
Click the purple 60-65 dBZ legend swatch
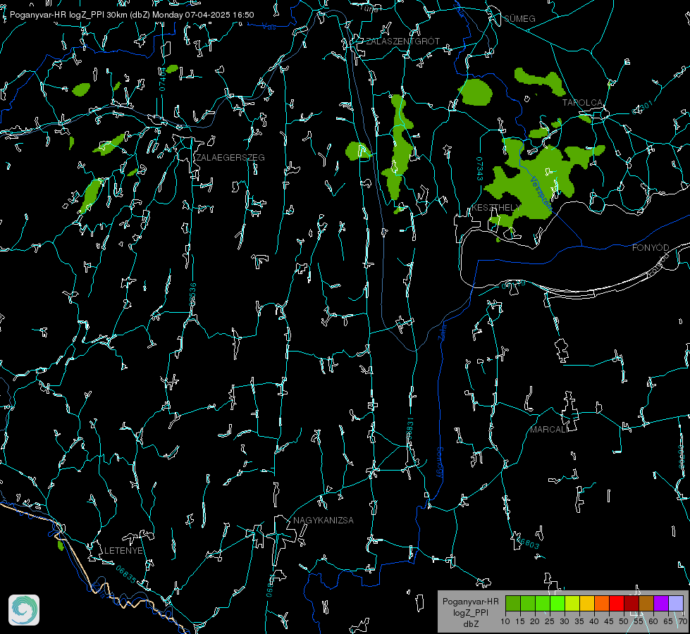[661, 603]
